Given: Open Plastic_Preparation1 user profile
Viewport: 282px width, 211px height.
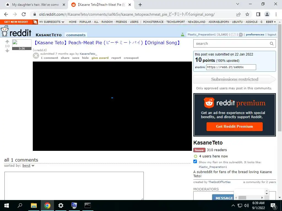Looking at the screenshot, I should pos(202,34).
